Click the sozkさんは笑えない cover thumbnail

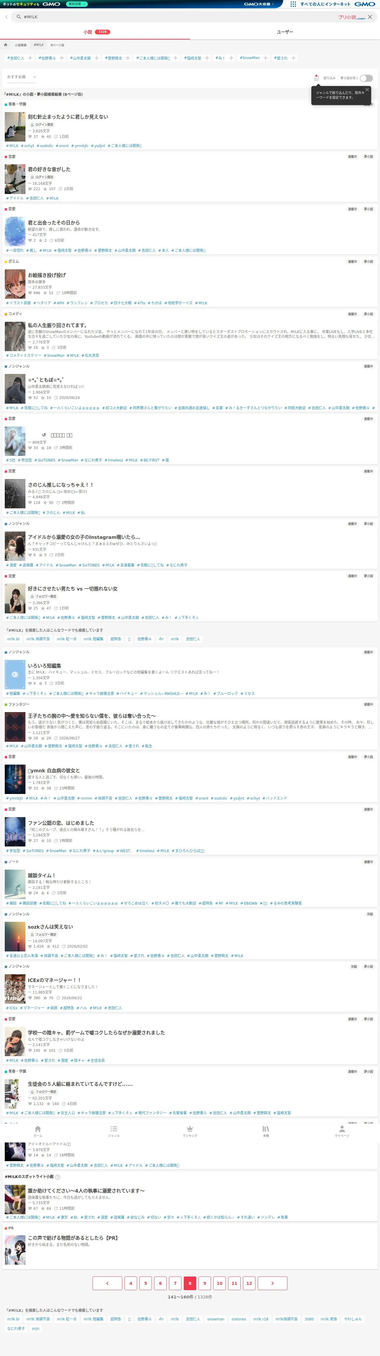coord(15,936)
